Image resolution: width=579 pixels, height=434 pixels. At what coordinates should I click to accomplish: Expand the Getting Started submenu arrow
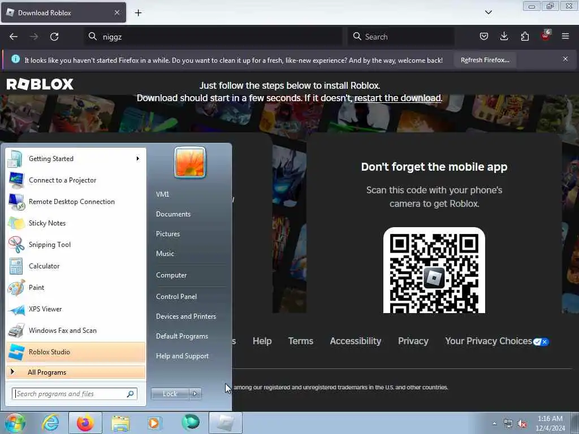[x=138, y=159]
